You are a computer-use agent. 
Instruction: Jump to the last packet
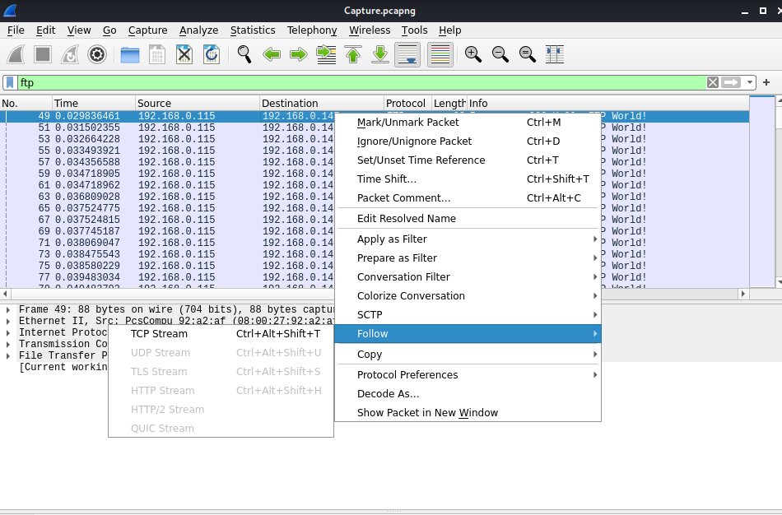coord(379,54)
